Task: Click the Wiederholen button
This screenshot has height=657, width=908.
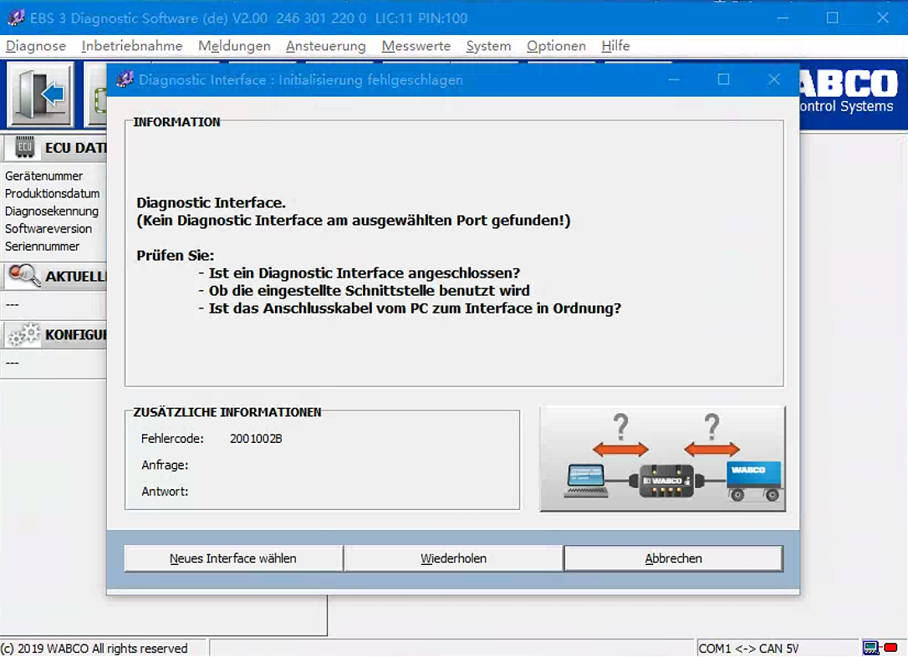Action: (453, 558)
